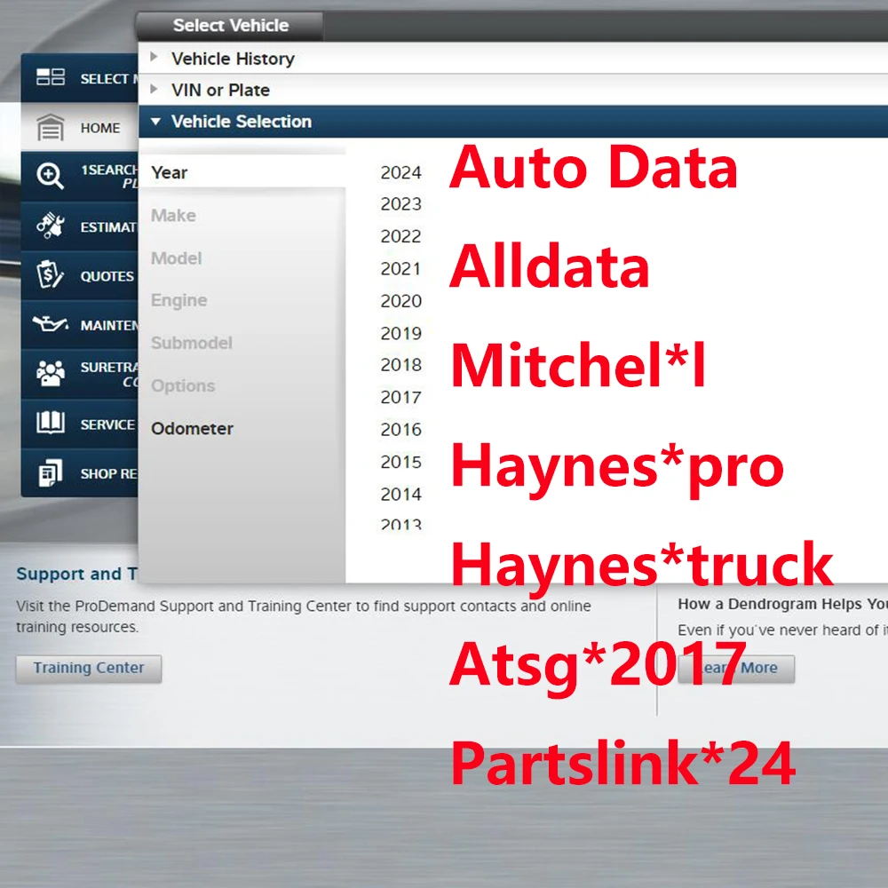
Task: Click the Home garage icon
Action: pyautogui.click(x=51, y=127)
